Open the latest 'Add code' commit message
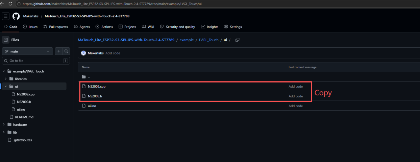Viewport: 420px width, 162px height. 113,53
